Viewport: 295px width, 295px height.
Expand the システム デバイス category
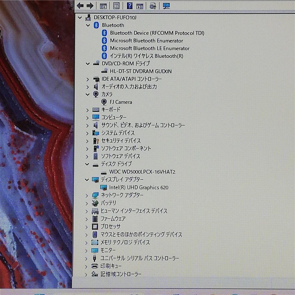[87, 133]
